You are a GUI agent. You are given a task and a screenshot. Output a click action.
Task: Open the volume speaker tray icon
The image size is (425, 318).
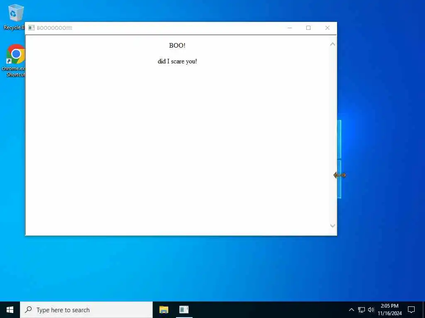pos(371,310)
